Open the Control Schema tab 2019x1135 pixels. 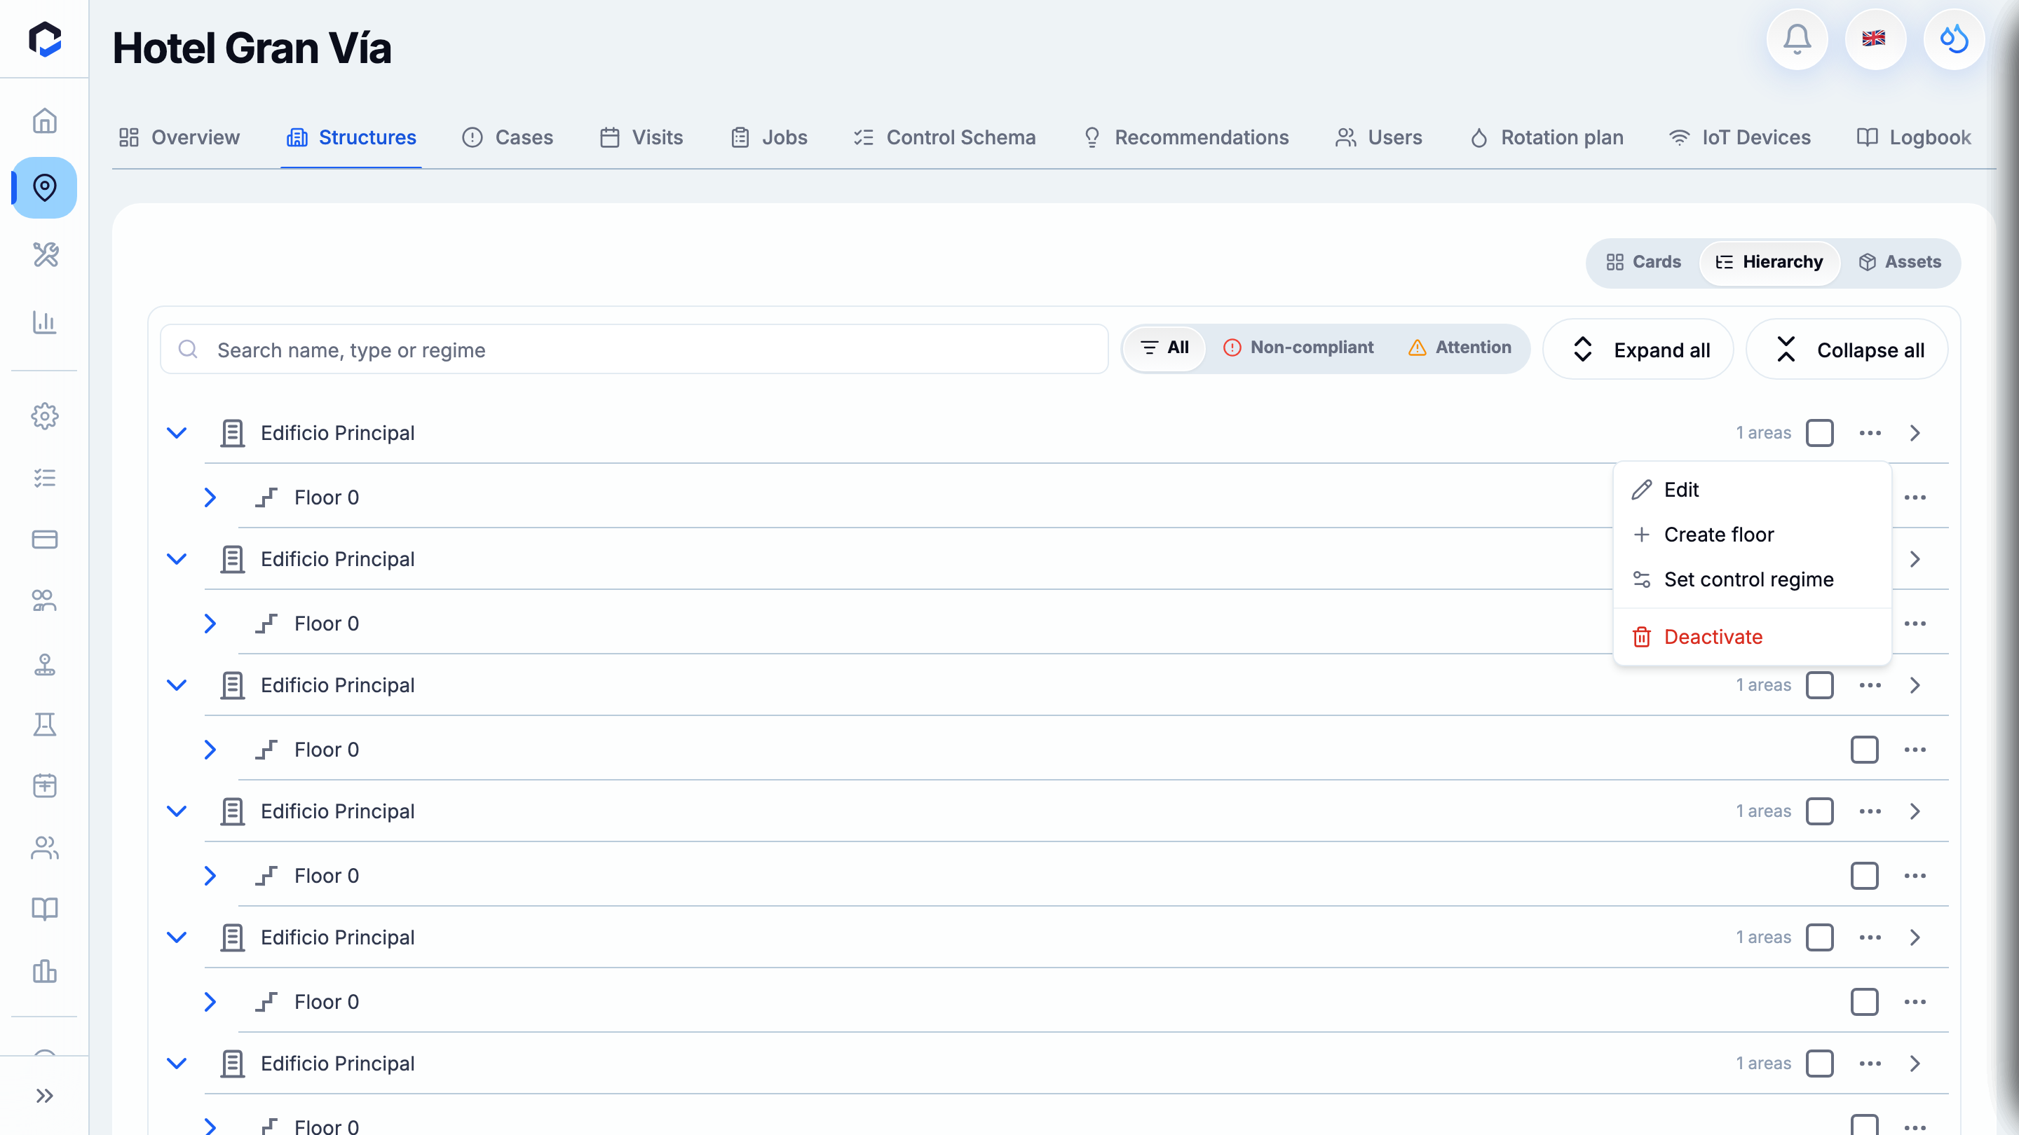click(944, 138)
